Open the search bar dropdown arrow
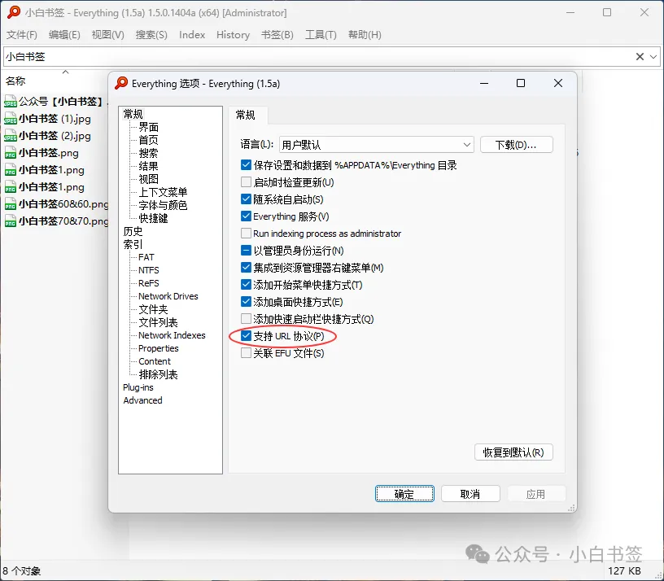 pos(653,56)
